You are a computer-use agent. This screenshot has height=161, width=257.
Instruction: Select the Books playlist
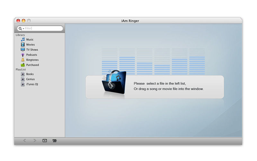coord(30,74)
